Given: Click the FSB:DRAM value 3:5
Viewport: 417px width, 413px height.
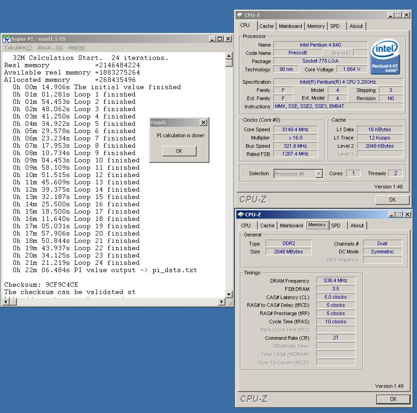Looking at the screenshot, I should pyautogui.click(x=336, y=289).
